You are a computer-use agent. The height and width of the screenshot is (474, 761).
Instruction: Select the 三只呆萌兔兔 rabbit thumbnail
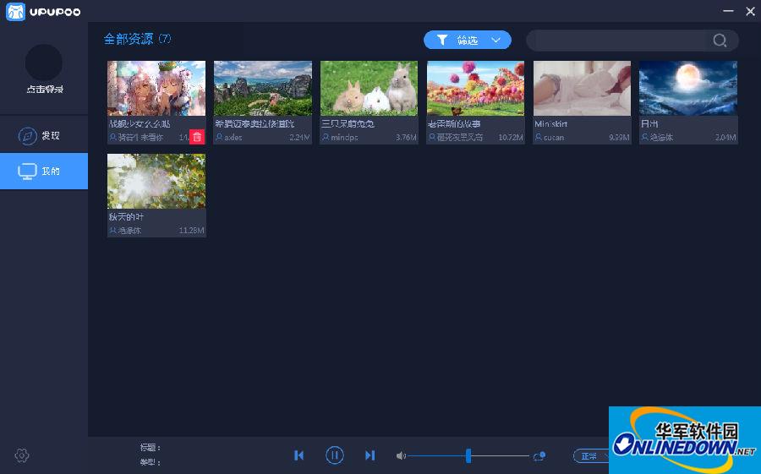(x=369, y=88)
